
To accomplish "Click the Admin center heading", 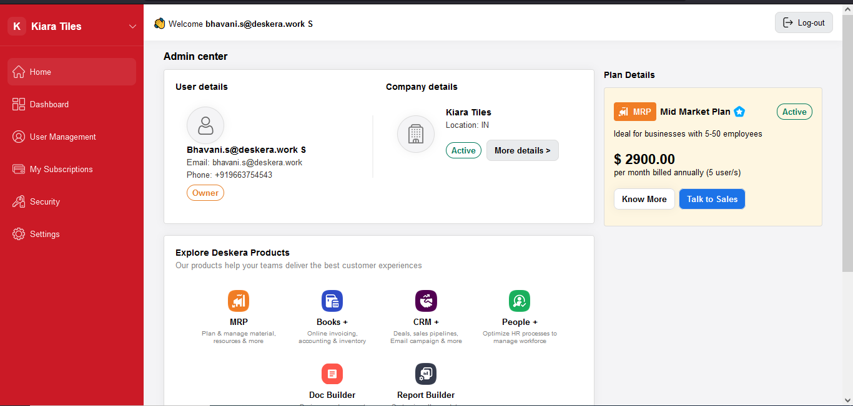I will [x=195, y=56].
